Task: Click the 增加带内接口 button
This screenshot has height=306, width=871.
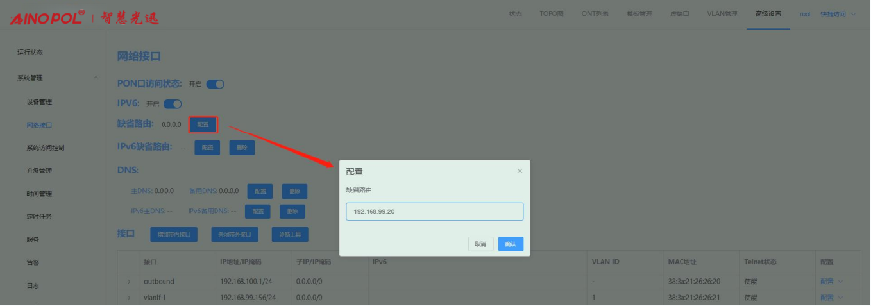Action: (174, 235)
